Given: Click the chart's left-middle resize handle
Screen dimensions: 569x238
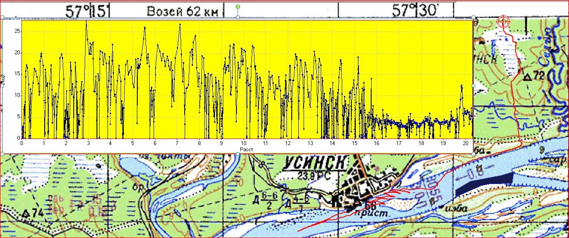Looking at the screenshot, I should point(3,85).
